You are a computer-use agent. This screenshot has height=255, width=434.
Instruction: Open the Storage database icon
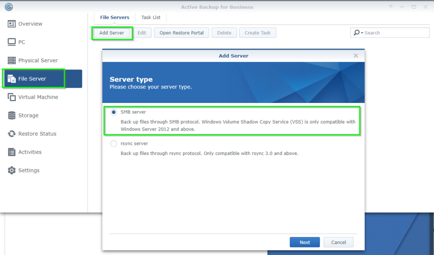pos(11,115)
